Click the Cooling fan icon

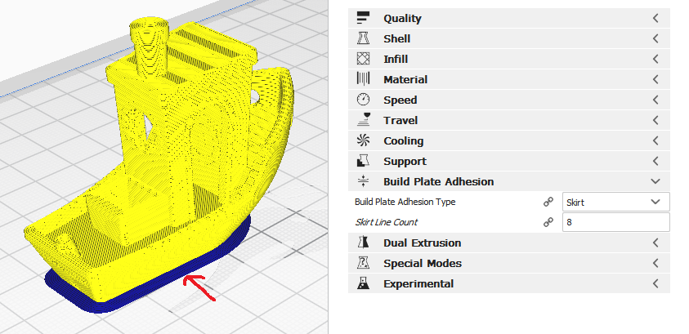363,140
